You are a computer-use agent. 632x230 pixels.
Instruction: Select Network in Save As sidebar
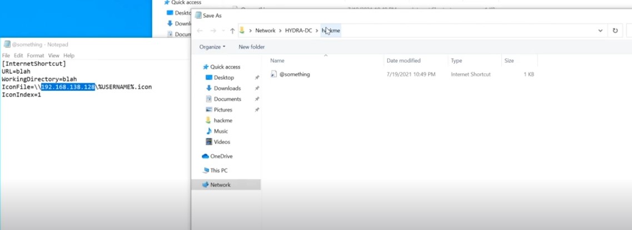[221, 185]
